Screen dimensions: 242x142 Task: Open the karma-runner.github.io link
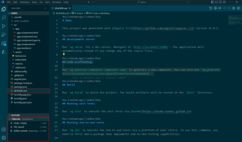click(x=166, y=112)
